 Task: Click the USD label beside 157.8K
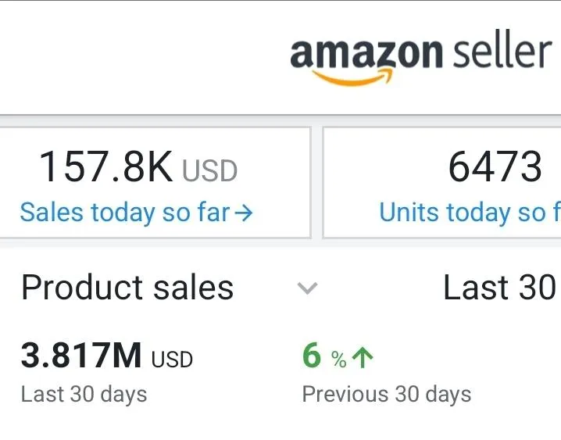209,171
